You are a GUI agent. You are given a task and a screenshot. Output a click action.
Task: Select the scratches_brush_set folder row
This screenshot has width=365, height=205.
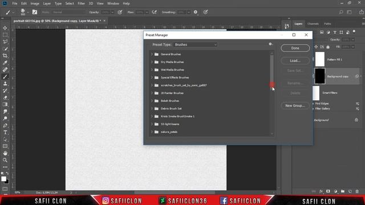[x=209, y=85]
